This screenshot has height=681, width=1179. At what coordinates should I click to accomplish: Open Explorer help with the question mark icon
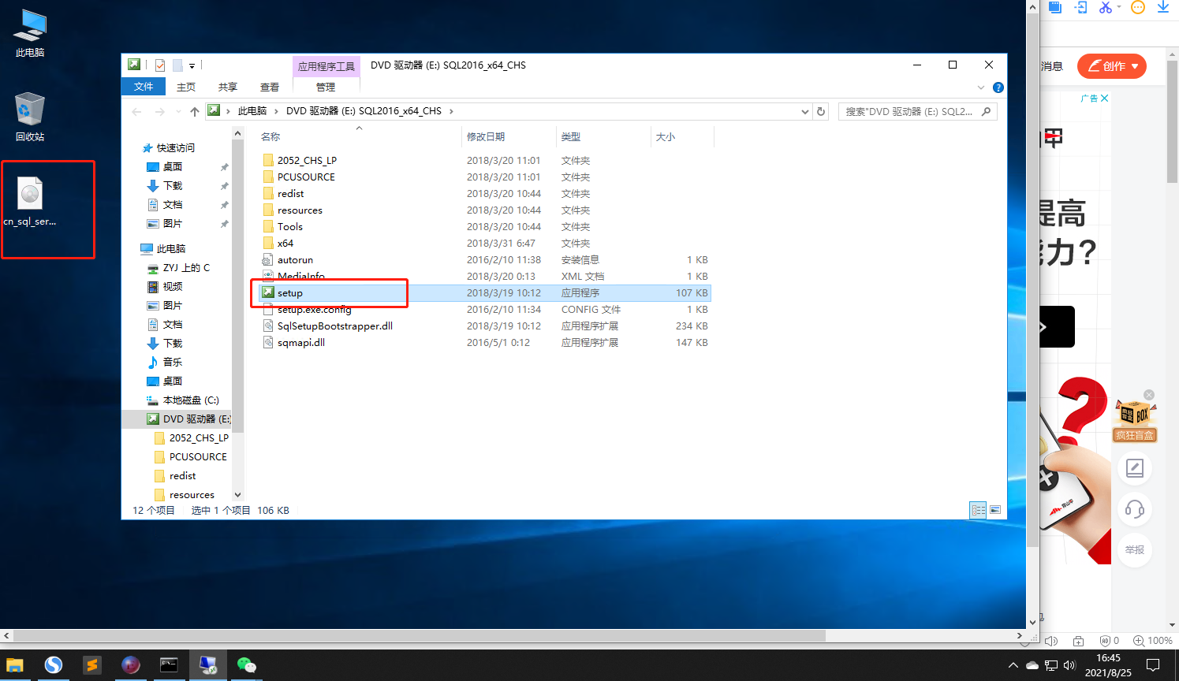tap(998, 87)
